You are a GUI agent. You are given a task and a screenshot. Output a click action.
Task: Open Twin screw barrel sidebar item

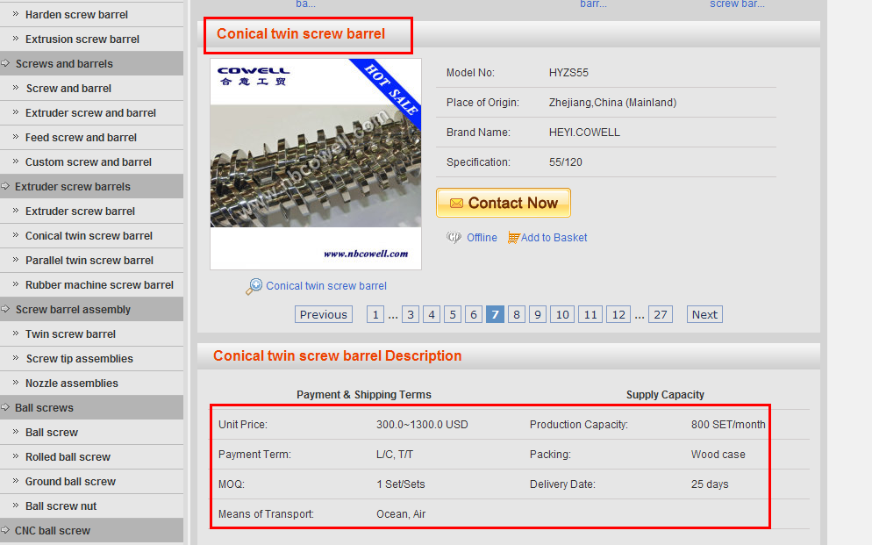71,334
